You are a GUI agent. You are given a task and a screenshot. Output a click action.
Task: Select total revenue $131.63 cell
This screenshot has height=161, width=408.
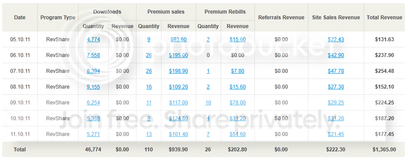[384, 39]
